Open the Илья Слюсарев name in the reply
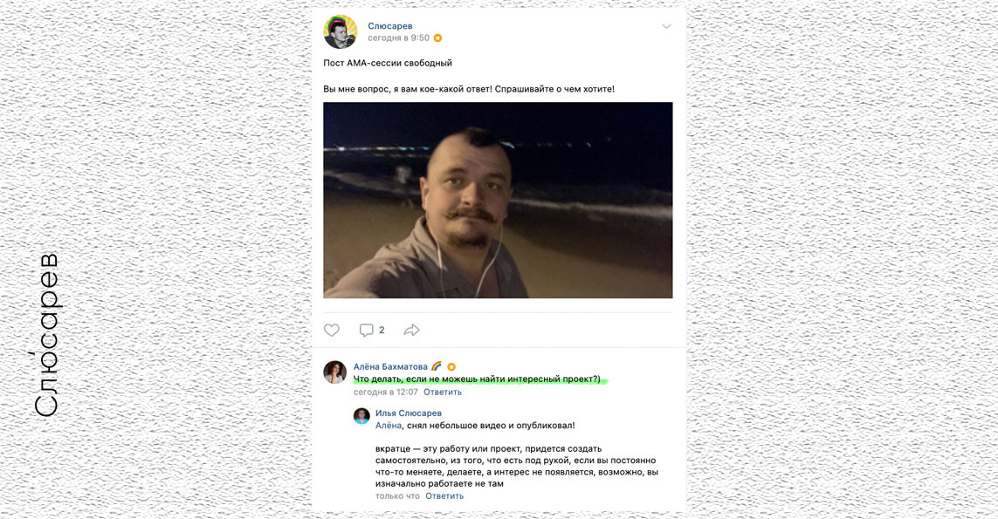The height and width of the screenshot is (519, 998). (x=409, y=413)
